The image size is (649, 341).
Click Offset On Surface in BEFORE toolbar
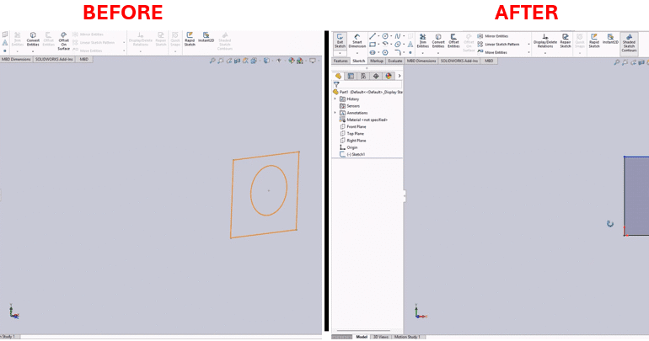pos(64,41)
